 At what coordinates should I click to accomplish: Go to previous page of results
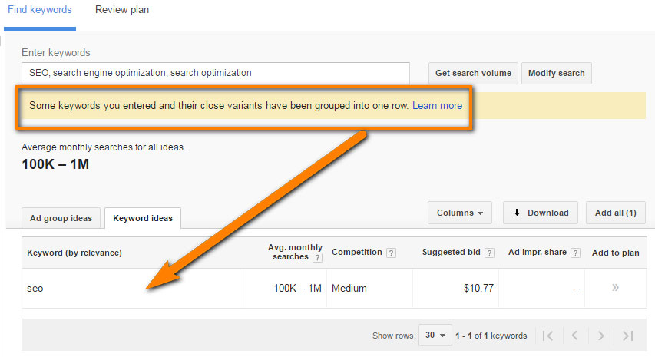coord(575,336)
